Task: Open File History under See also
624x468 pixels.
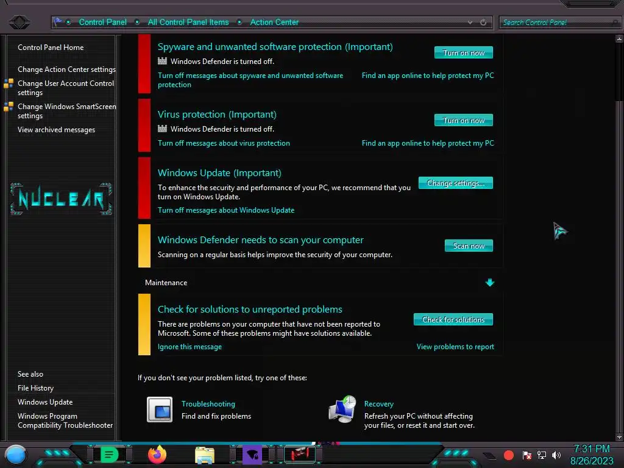Action: coord(35,388)
